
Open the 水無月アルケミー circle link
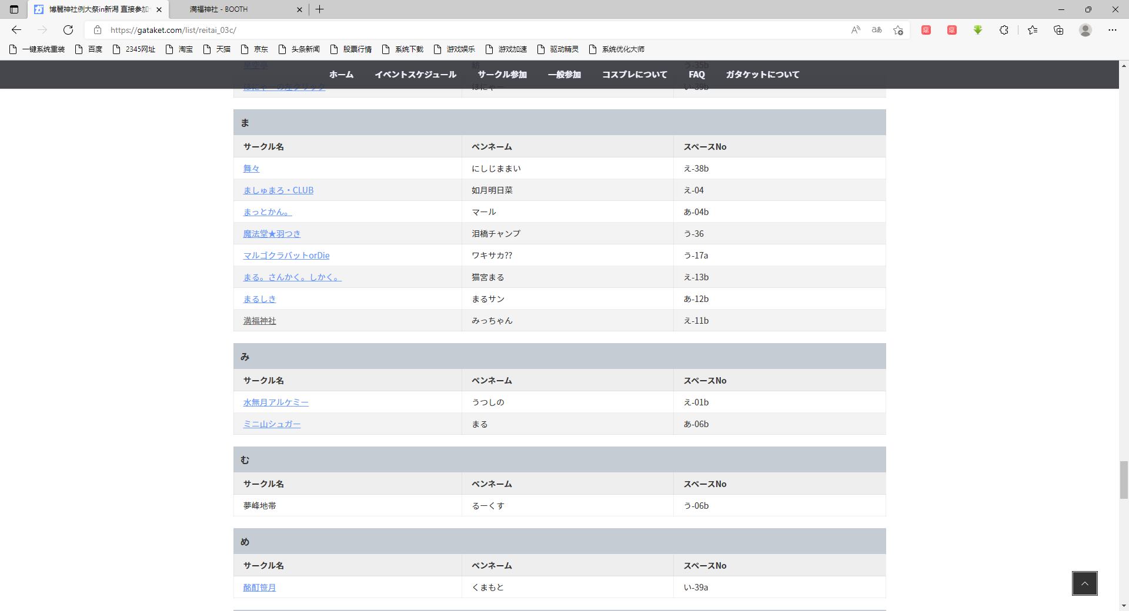tap(275, 402)
